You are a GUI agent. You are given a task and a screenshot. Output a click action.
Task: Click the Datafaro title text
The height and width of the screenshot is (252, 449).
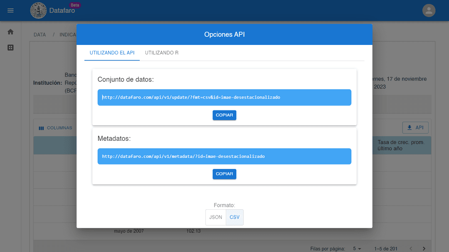pos(62,10)
